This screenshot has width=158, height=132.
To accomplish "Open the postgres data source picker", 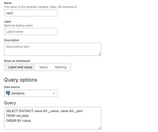I will point(31,93).
